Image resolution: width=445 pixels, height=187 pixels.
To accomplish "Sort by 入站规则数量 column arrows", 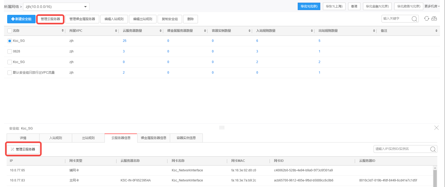I will tap(312, 31).
